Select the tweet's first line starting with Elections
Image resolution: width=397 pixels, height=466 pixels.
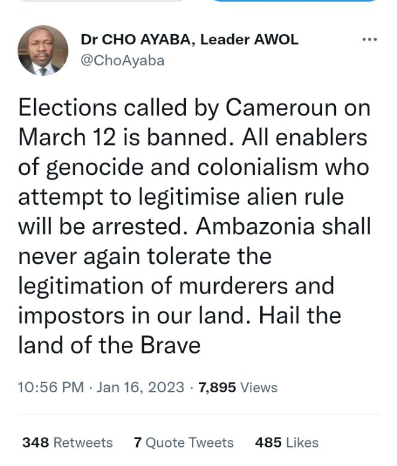pos(194,108)
